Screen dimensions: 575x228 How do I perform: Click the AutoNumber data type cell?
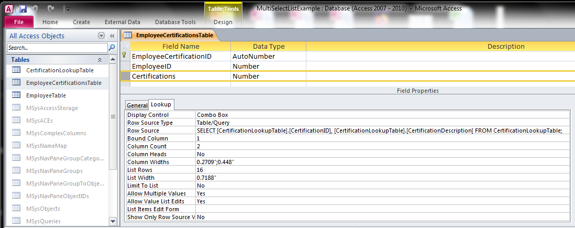click(269, 56)
